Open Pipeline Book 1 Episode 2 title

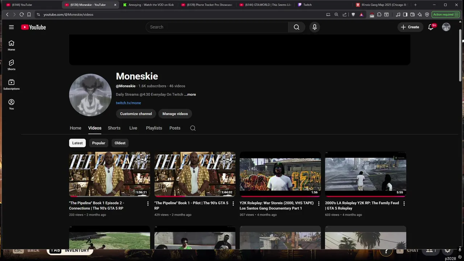[96, 206]
